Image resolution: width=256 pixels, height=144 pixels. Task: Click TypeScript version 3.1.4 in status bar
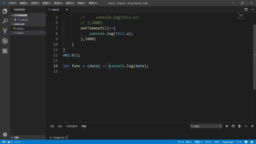click(x=239, y=142)
